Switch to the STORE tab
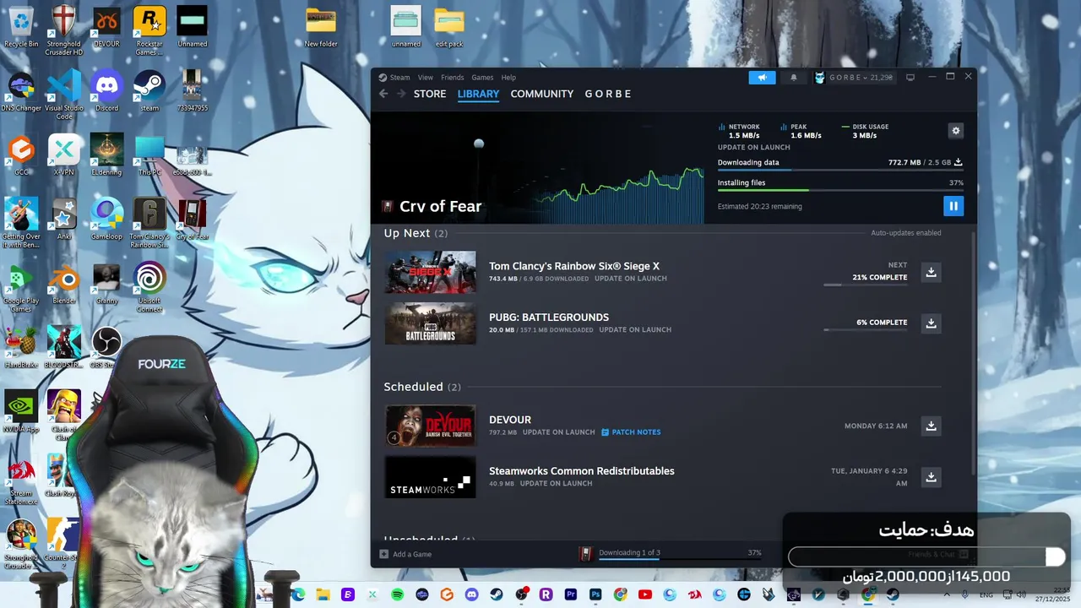Screen dimensions: 1081x608 pos(430,94)
